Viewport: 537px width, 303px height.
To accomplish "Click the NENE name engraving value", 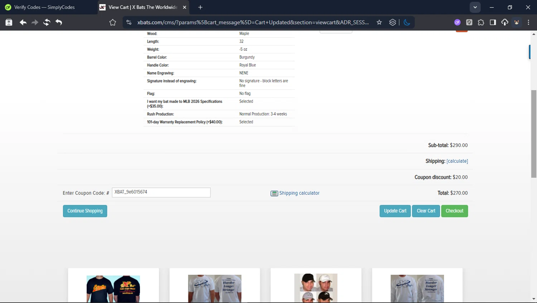I will 244,73.
